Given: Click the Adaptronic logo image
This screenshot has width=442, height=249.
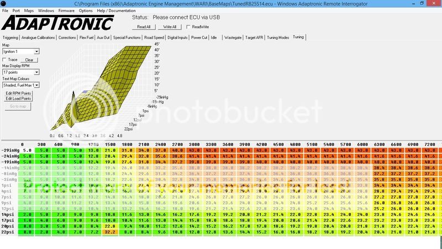Looking at the screenshot, I should point(58,23).
